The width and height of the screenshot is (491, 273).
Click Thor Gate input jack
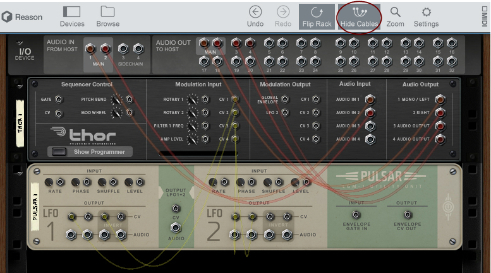59,100
